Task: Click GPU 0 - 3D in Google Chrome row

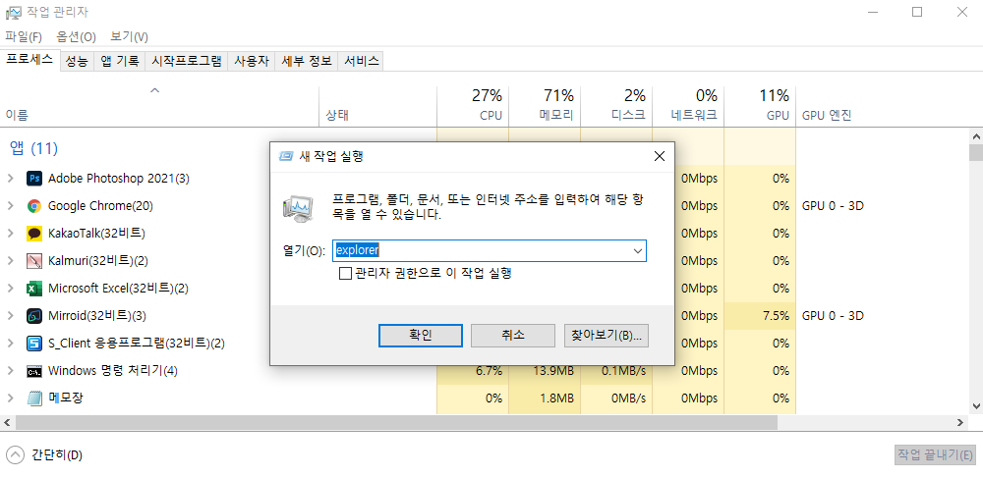Action: click(834, 206)
